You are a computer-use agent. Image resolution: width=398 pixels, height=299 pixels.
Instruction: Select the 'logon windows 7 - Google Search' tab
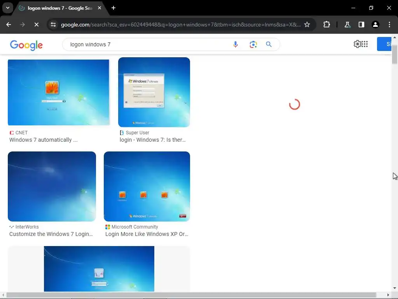pyautogui.click(x=59, y=8)
